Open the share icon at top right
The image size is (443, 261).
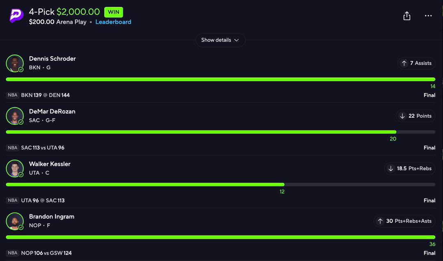(x=407, y=16)
